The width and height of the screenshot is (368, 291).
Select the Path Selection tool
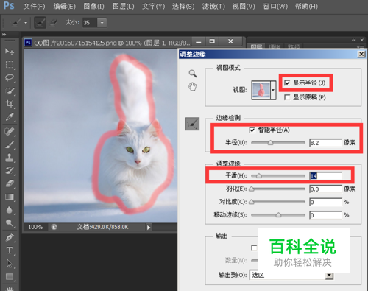[10, 264]
